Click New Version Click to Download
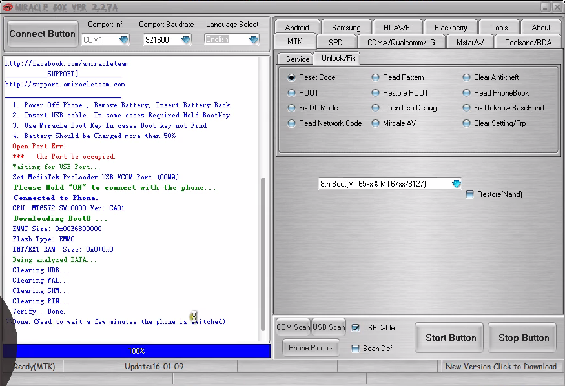 pos(501,367)
